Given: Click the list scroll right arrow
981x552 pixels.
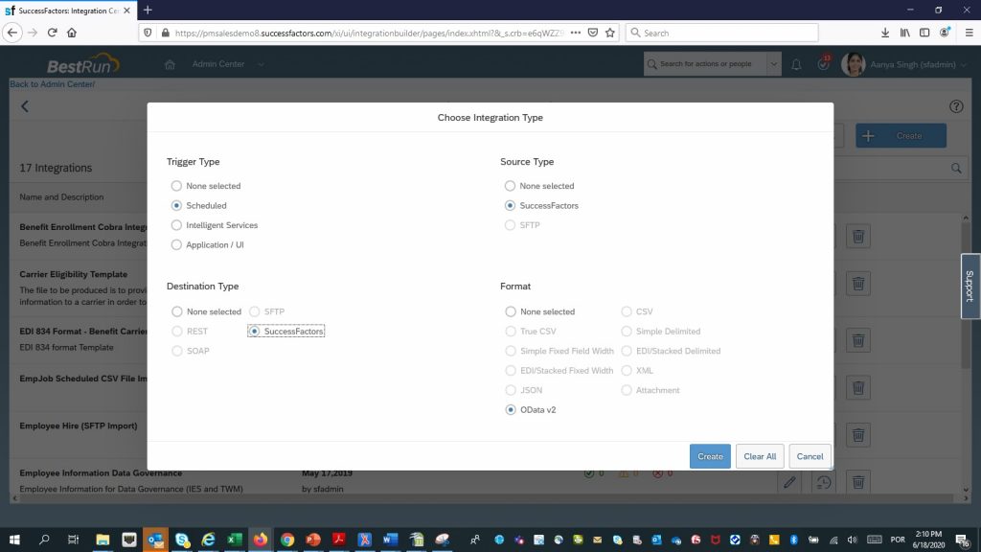Looking at the screenshot, I should [966, 498].
